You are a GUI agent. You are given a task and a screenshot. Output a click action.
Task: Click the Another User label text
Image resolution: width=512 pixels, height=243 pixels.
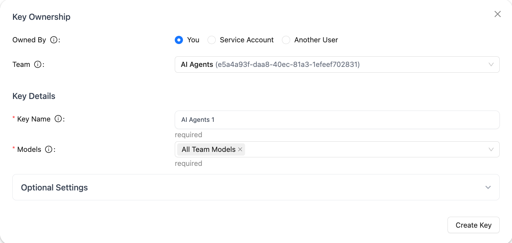316,40
